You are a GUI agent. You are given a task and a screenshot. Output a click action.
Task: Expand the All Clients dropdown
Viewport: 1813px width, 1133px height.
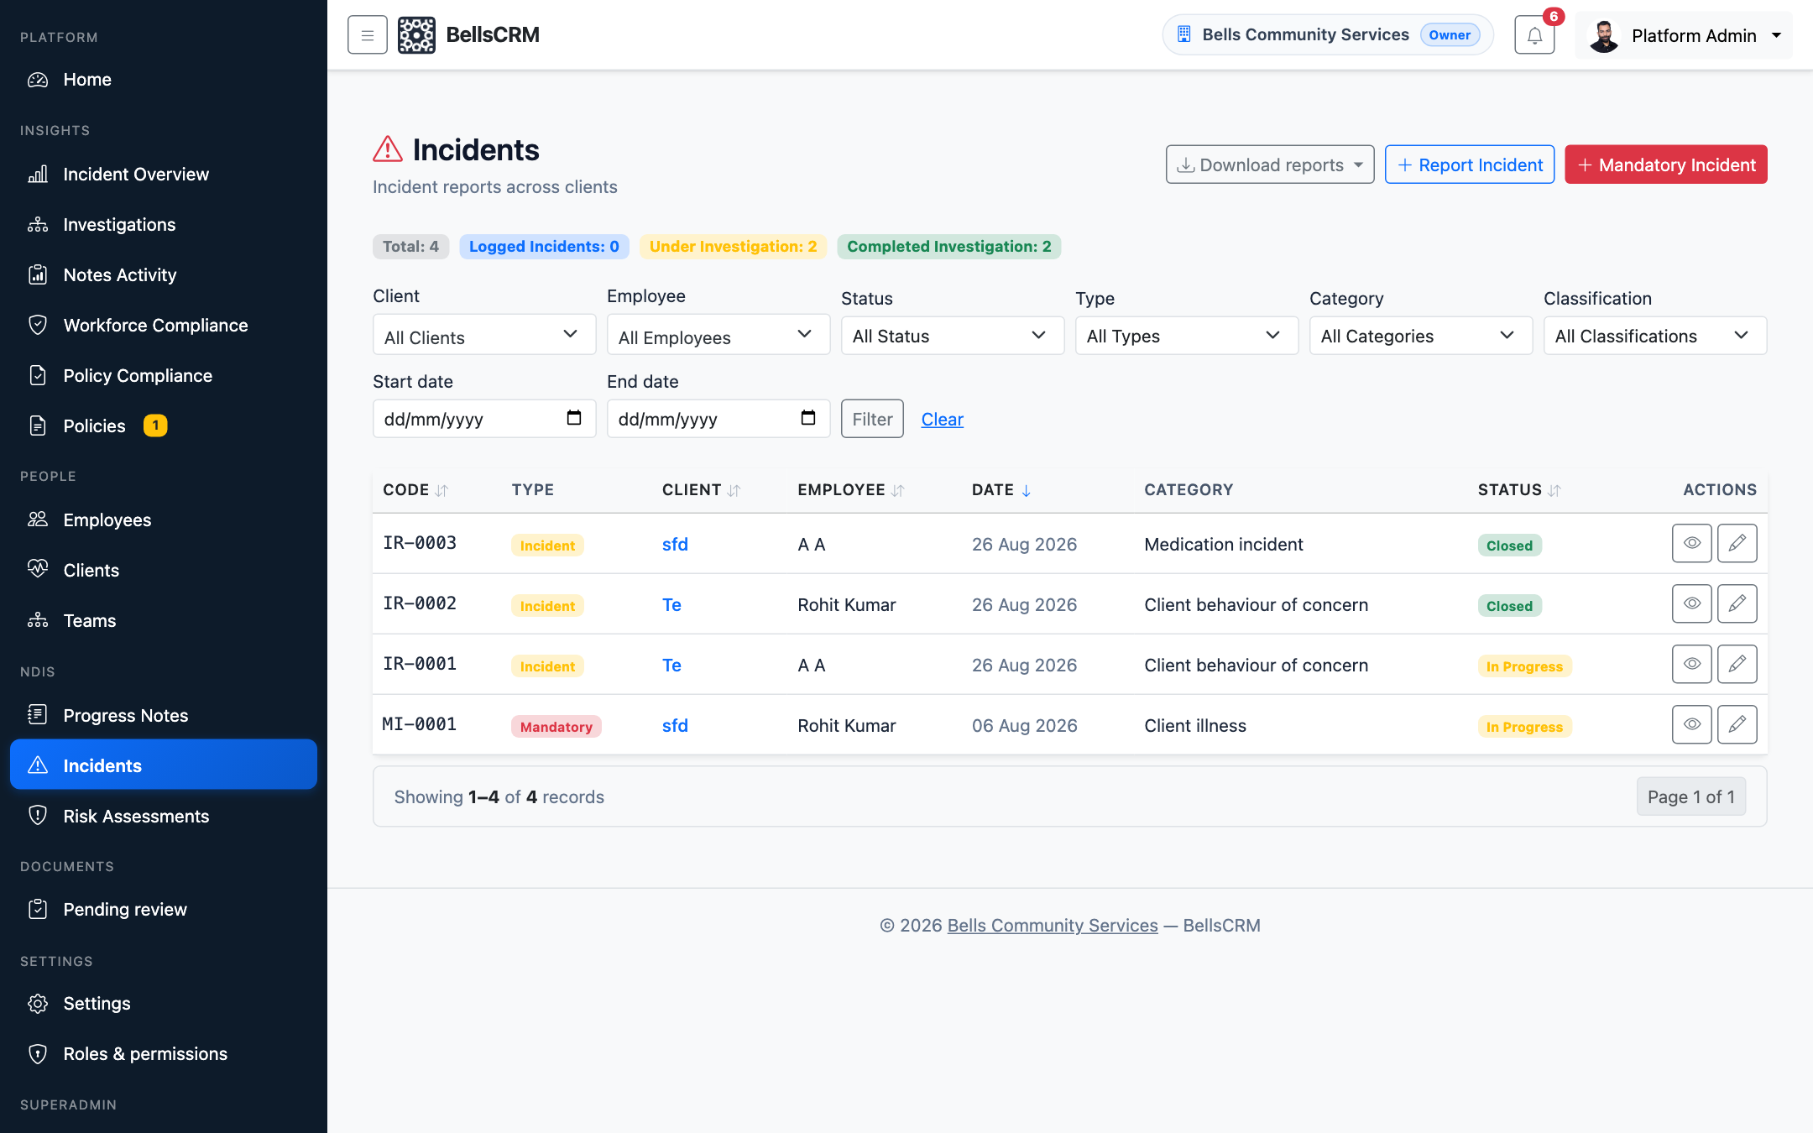pos(484,335)
